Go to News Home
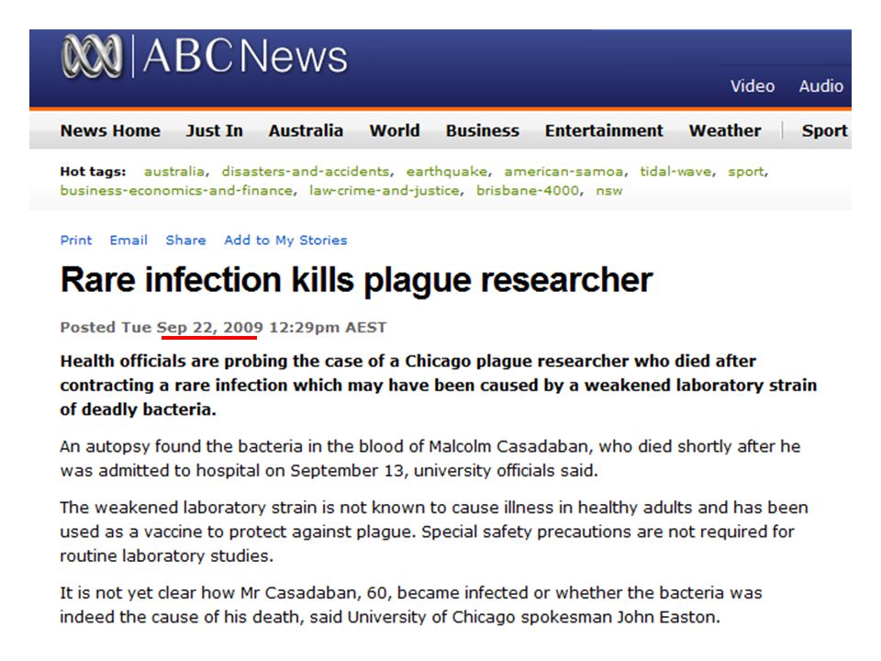Image resolution: width=881 pixels, height=661 pixels. coord(110,130)
